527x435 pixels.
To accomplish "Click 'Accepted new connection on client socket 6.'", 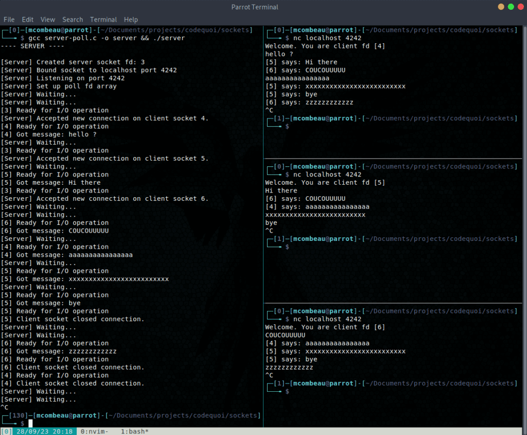I will 122,199.
